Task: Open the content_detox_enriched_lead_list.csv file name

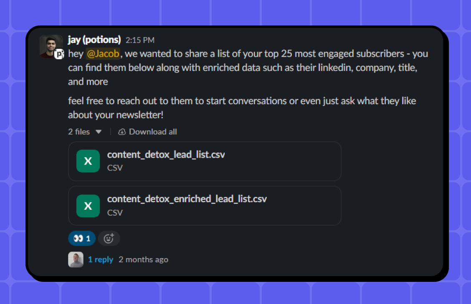Action: pos(187,199)
